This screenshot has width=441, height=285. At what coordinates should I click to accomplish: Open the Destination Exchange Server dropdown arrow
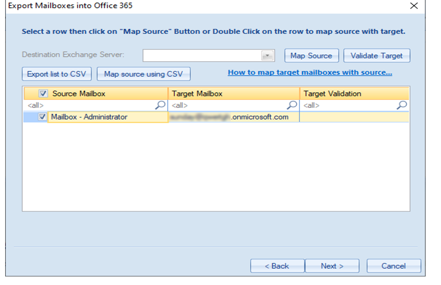[267, 56]
